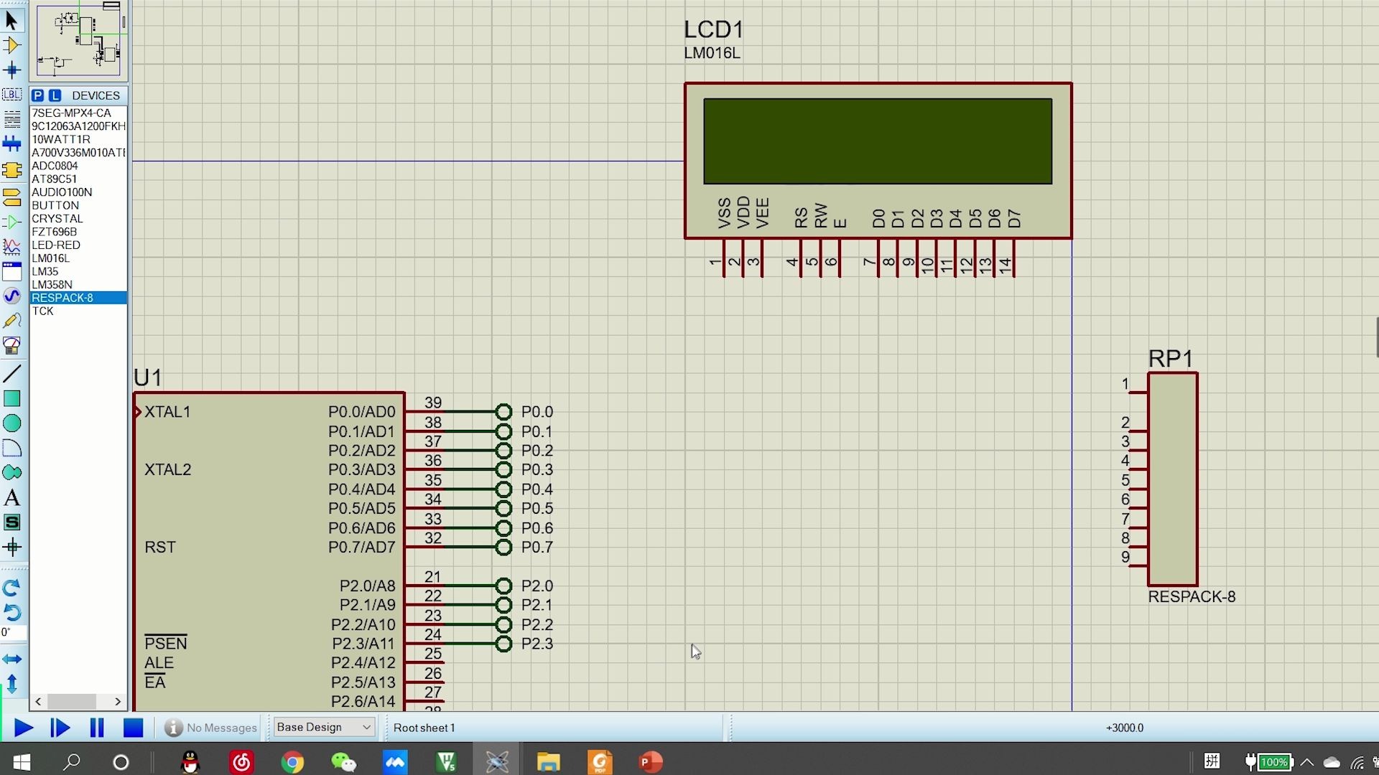Select the Component mode tool
Image resolution: width=1379 pixels, height=775 pixels.
pos(11,45)
